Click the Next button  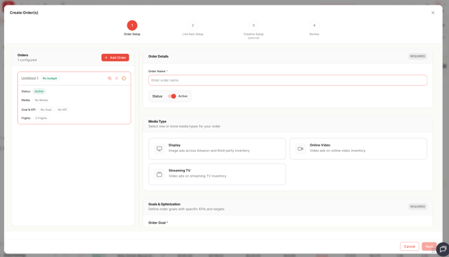click(x=429, y=246)
